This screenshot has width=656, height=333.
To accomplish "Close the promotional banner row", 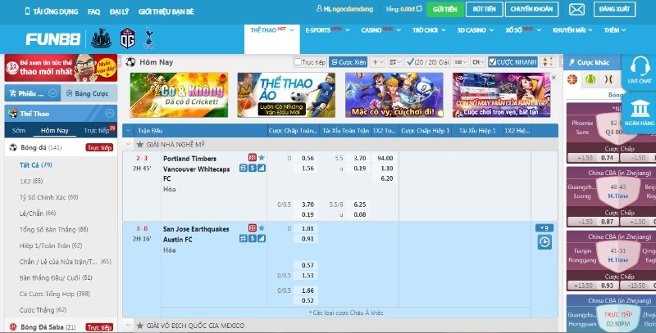I will coord(554,78).
